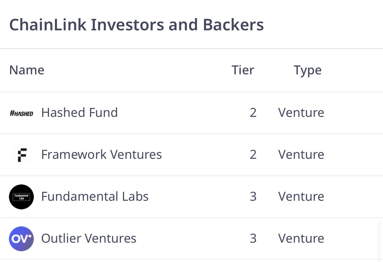Viewport: 383px width, 262px height.
Task: Open the Hashed Fund investor link
Action: pos(79,113)
